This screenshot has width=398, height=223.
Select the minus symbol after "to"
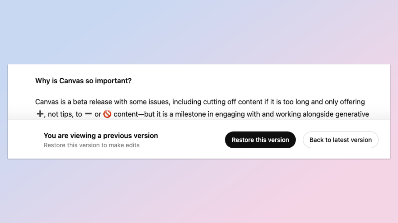pos(88,114)
